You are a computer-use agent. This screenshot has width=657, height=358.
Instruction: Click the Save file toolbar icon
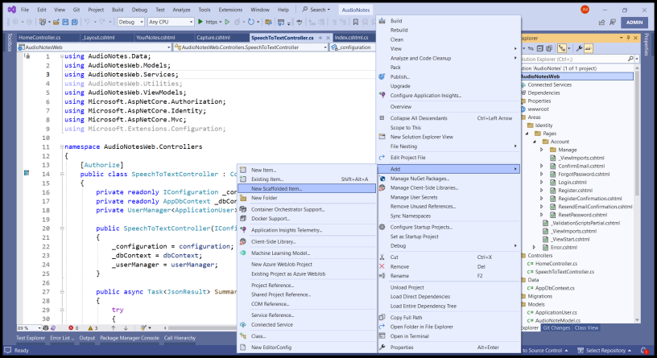click(x=65, y=22)
